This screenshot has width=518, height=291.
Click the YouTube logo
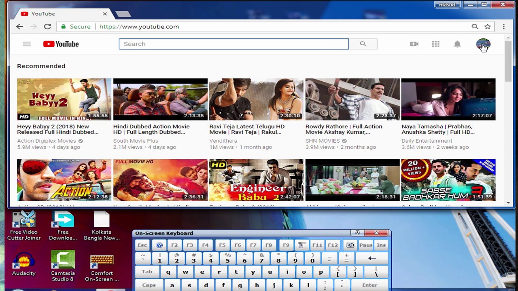pos(61,44)
